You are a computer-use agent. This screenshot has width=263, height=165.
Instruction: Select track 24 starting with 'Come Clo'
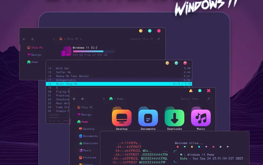pyautogui.click(x=58, y=107)
